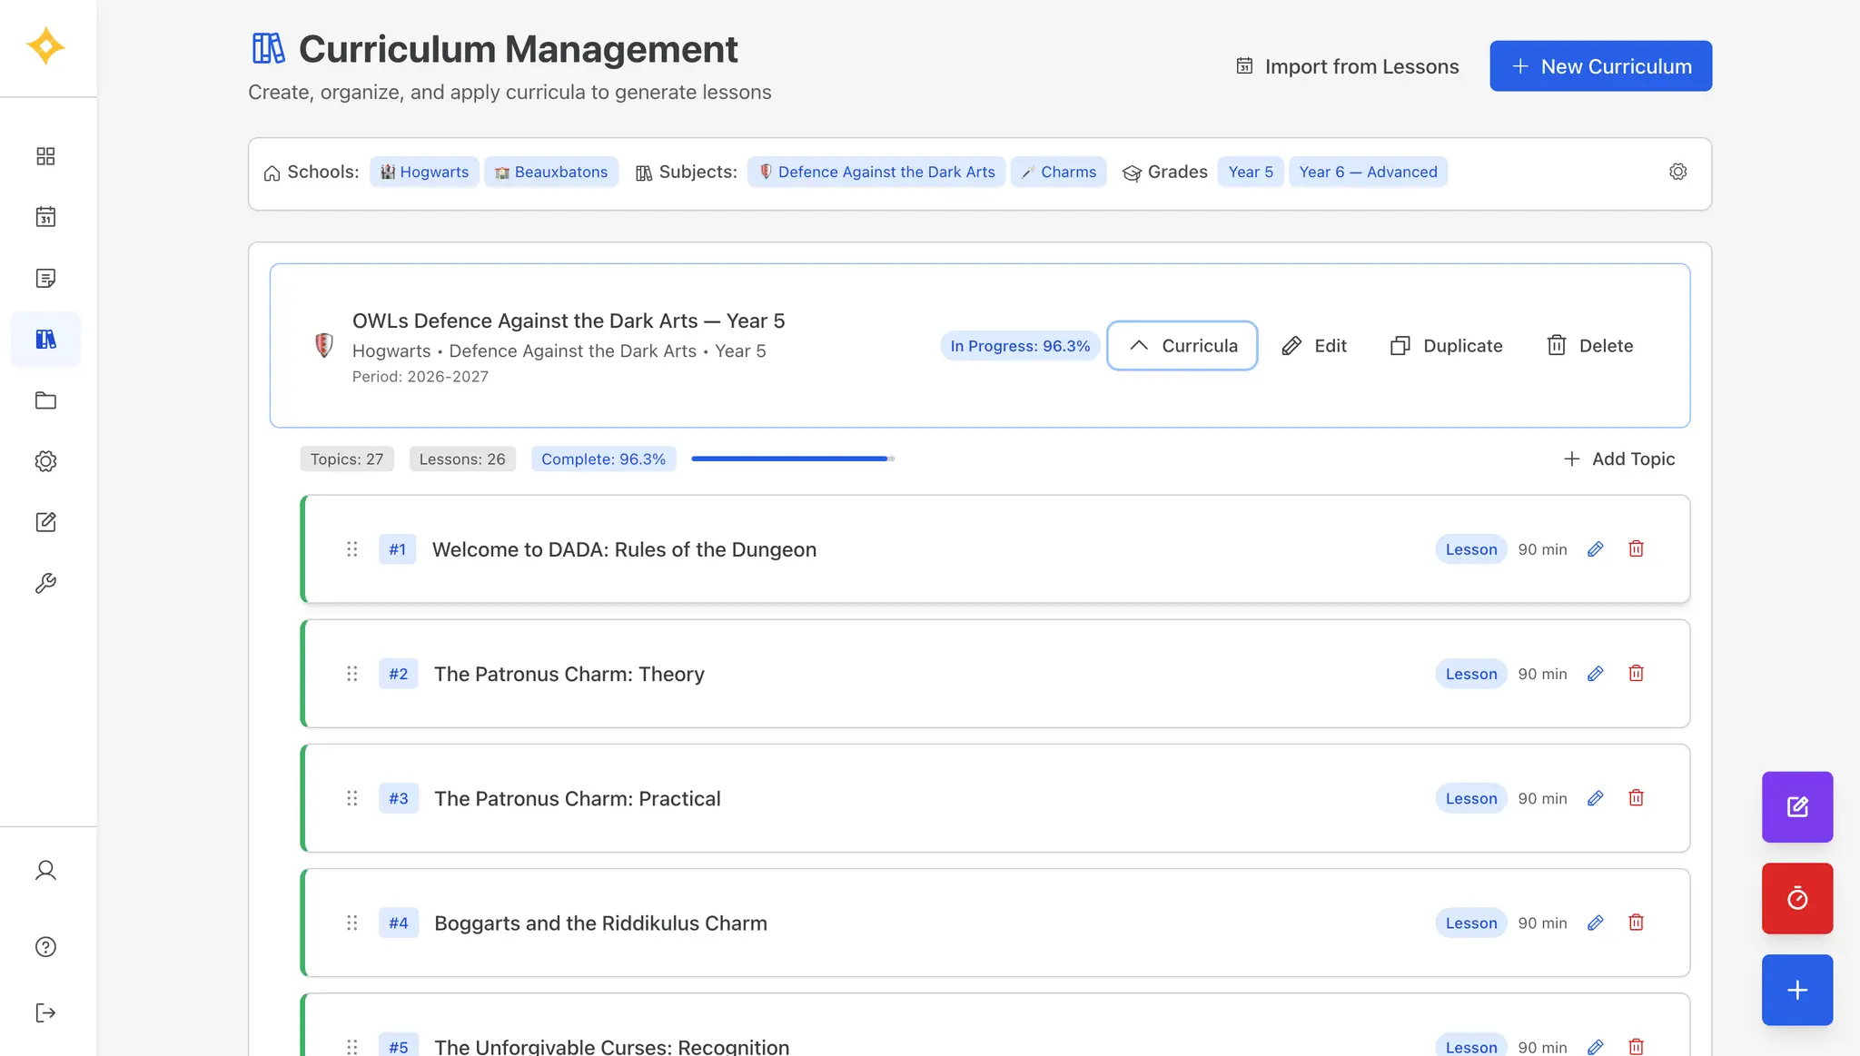Select the curriculum books icon in sidebar
The height and width of the screenshot is (1056, 1860).
click(x=45, y=339)
